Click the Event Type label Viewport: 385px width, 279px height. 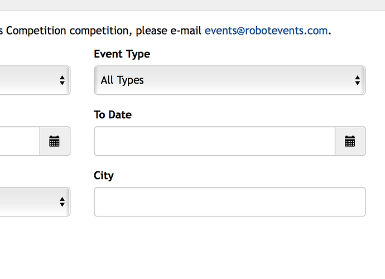click(122, 54)
